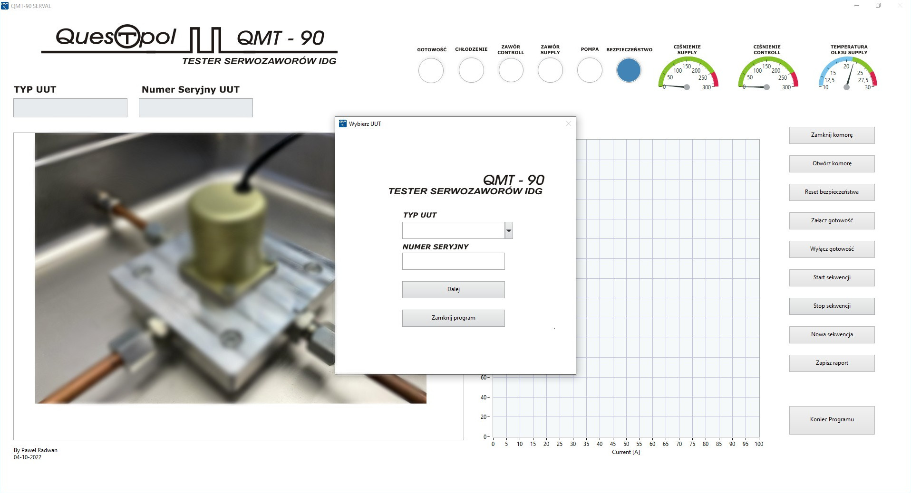Click the Wyłącz gotowość button
This screenshot has width=911, height=493.
click(x=832, y=249)
